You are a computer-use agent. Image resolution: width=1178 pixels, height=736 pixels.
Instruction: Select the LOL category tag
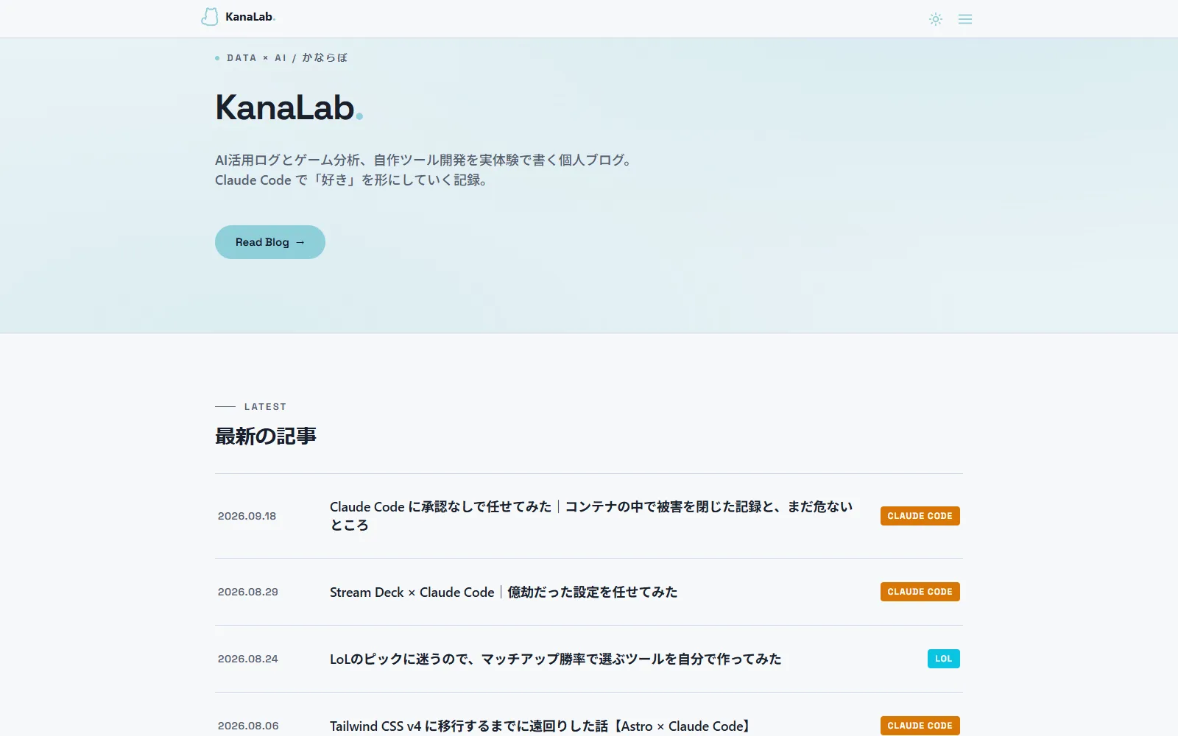[944, 659]
